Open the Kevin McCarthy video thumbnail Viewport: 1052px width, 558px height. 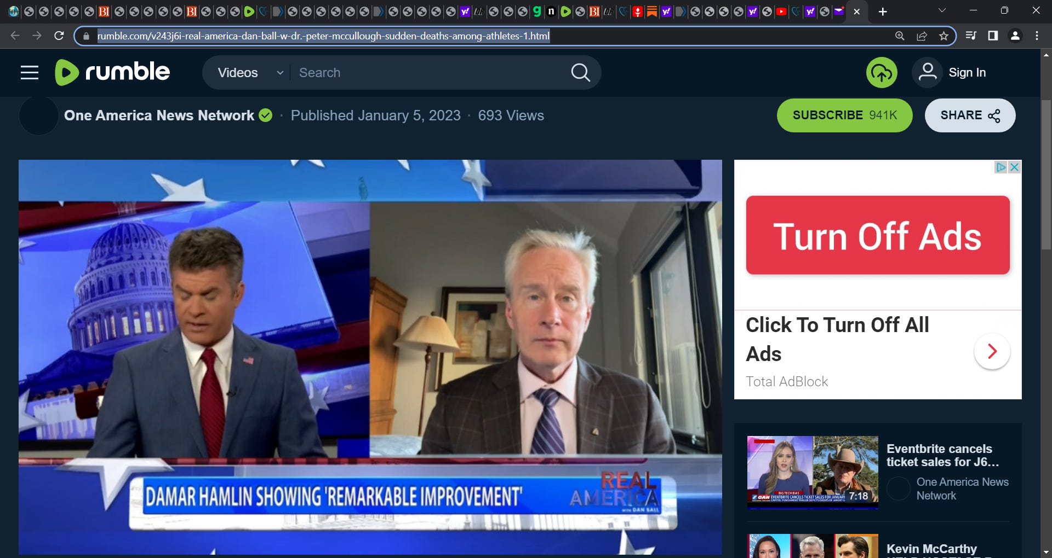point(813,546)
